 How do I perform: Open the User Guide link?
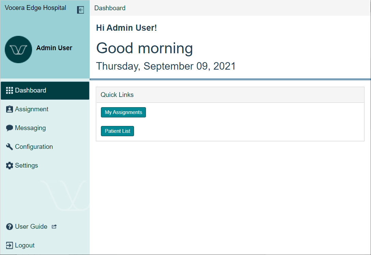coord(31,227)
